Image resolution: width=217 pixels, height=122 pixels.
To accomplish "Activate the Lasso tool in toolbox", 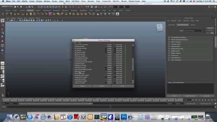I will pos(2,25).
